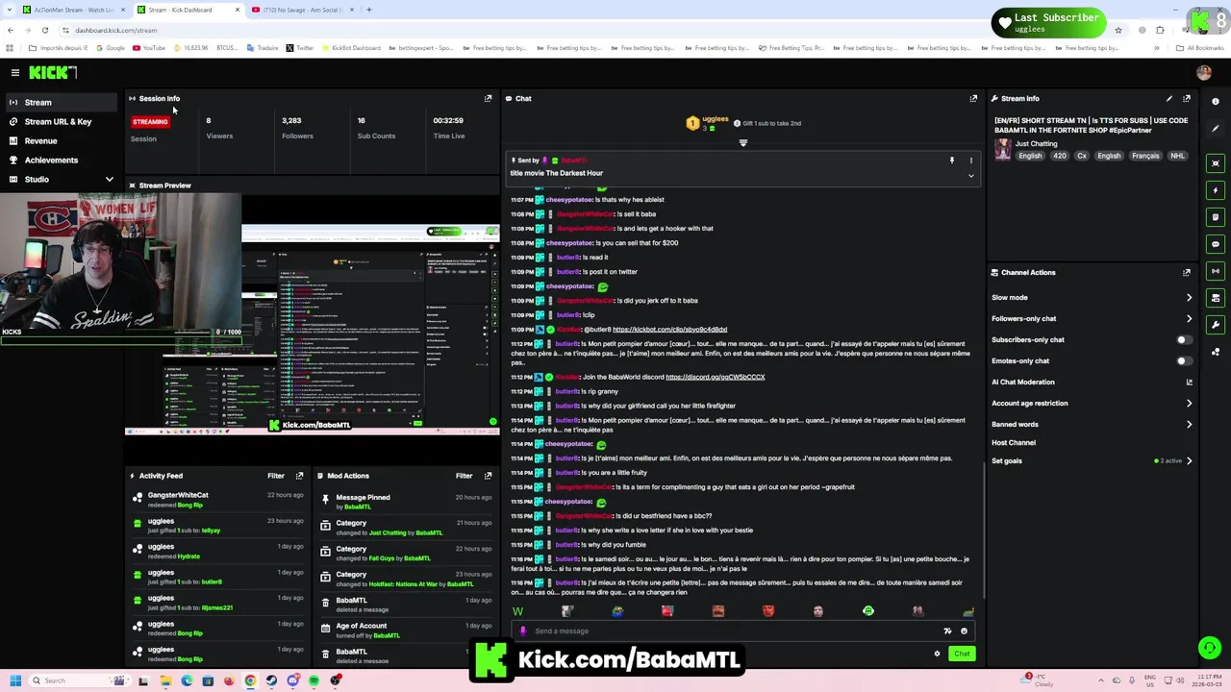Open Activity Feed Filter dropdown
1231x692 pixels.
276,476
